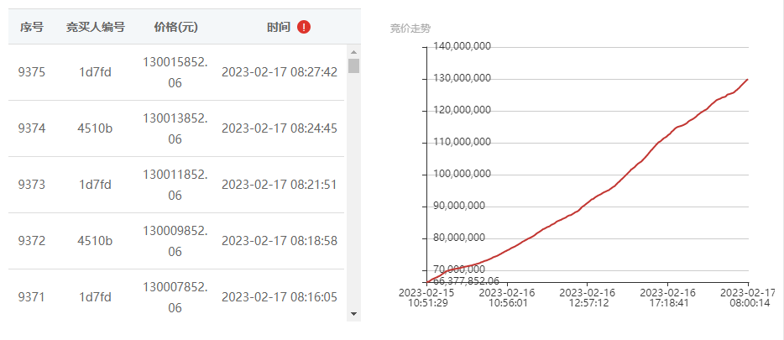Select the 时间 column header
Viewport: 784px width, 340px height.
click(279, 27)
